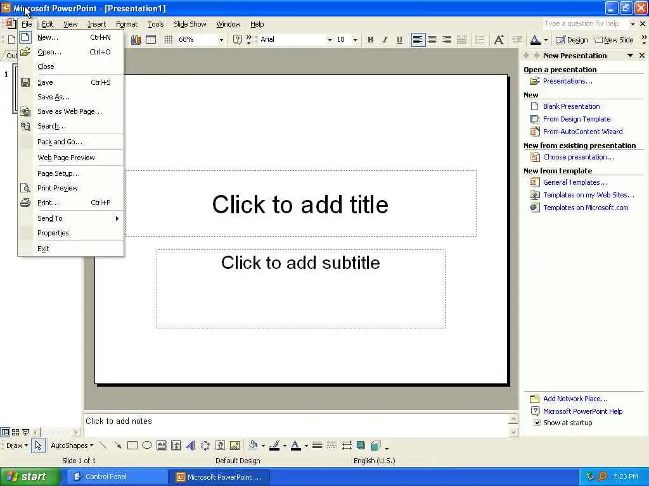Click the notes area 'Click to add notes'
Viewport: 649px width, 486px height.
coord(296,425)
